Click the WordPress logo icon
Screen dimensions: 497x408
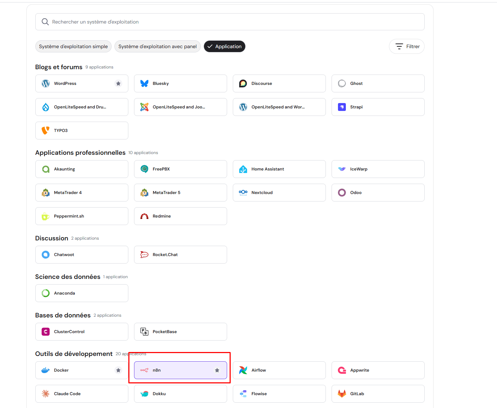[x=46, y=83]
